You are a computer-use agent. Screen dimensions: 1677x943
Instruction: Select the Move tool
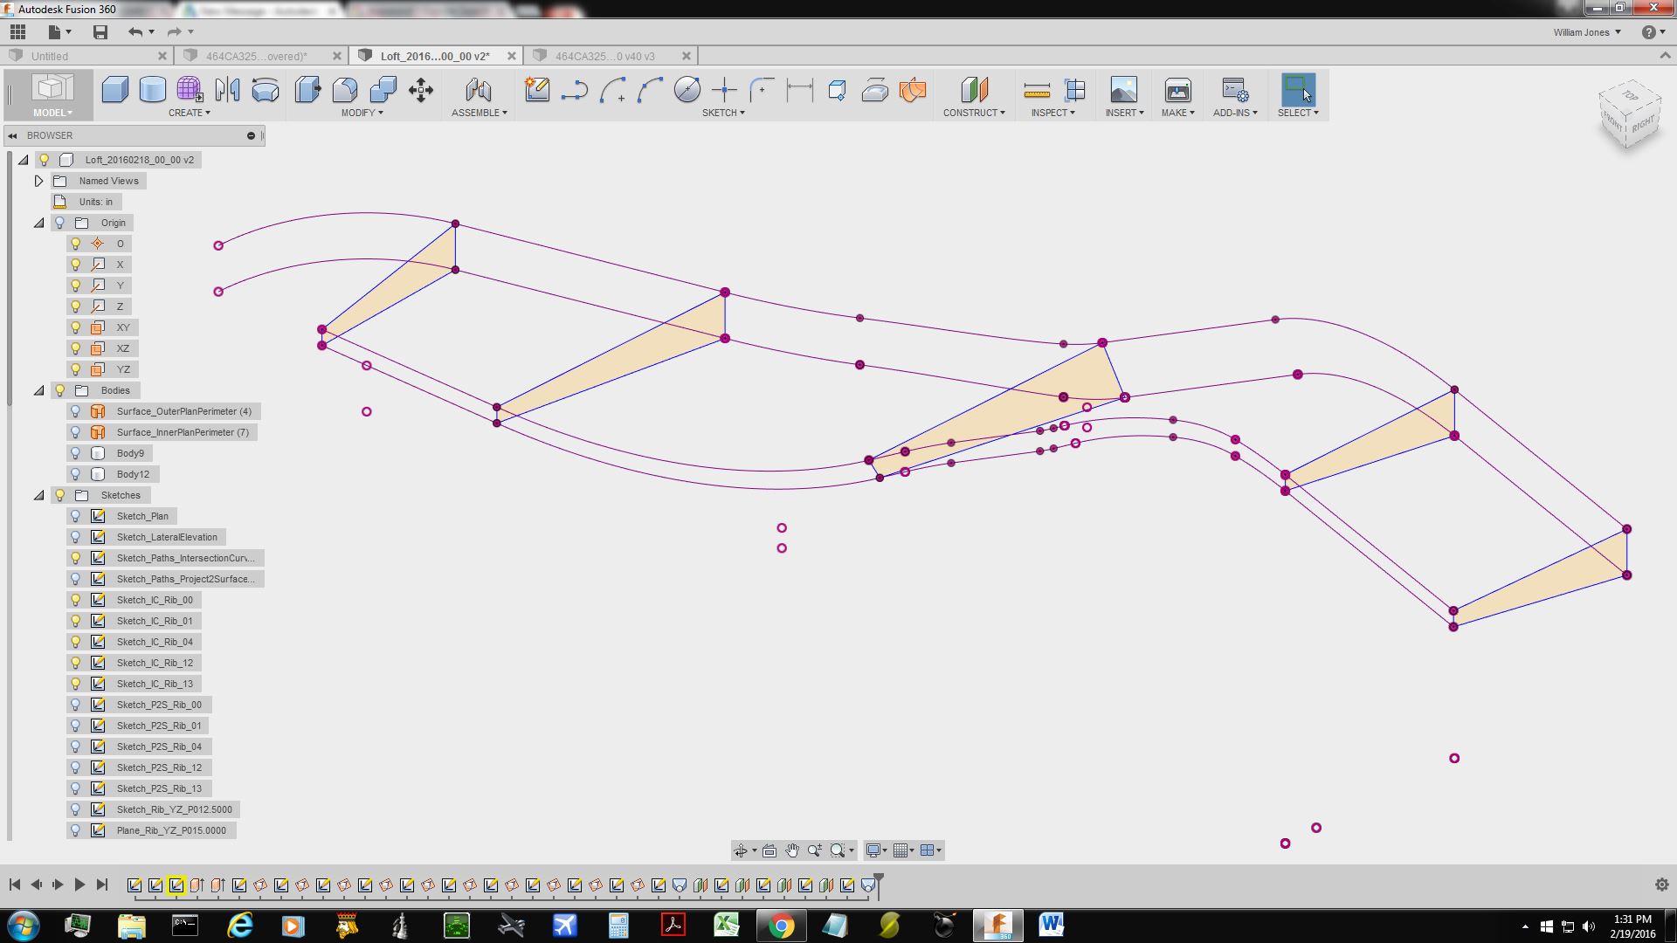pyautogui.click(x=420, y=89)
